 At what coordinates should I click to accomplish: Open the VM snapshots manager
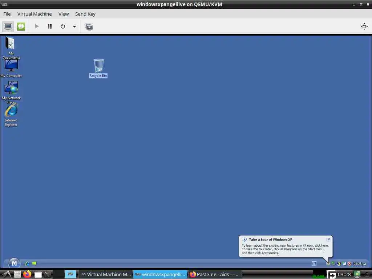[x=89, y=26]
